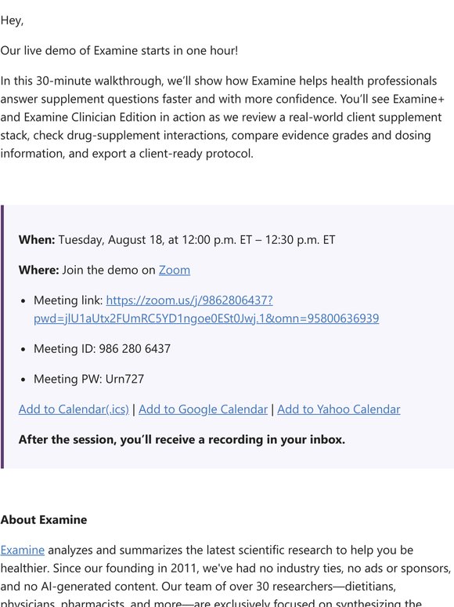The width and height of the screenshot is (454, 607).
Task: Click the Meeting ID 986 280 6437 text
Action: tap(102, 348)
